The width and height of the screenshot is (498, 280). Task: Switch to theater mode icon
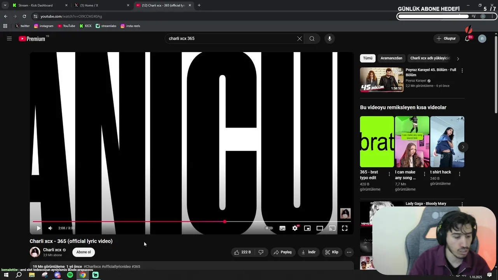click(320, 228)
